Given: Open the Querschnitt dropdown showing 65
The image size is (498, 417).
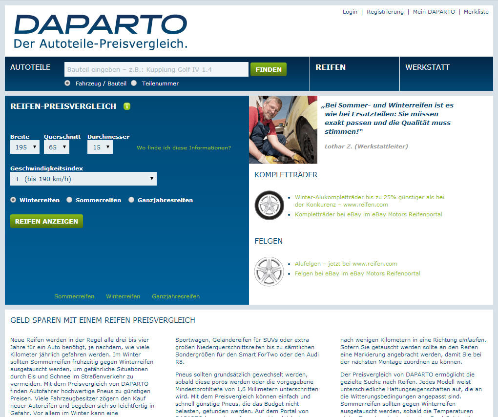Looking at the screenshot, I should coord(57,147).
